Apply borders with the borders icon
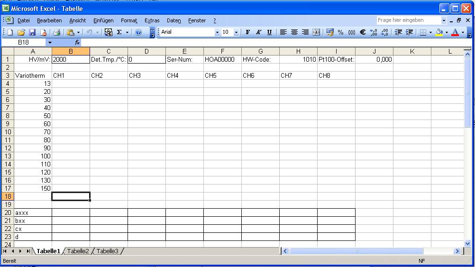The height and width of the screenshot is (267, 475). pos(423,32)
